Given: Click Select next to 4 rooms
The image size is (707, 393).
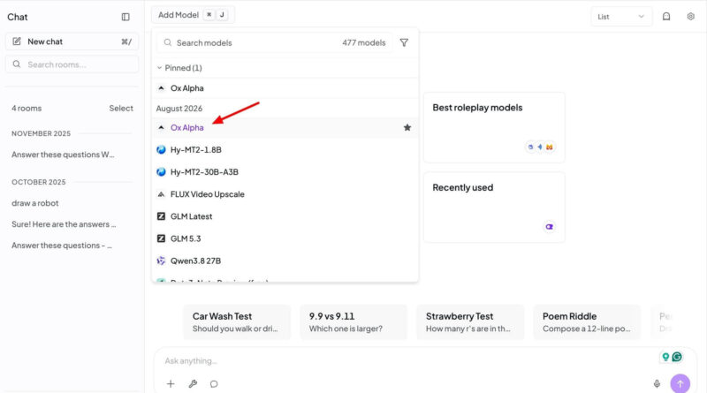Looking at the screenshot, I should 121,108.
